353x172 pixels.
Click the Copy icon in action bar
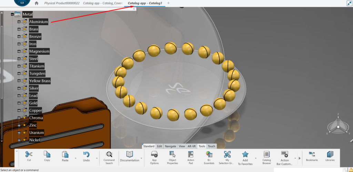[x=47, y=155]
